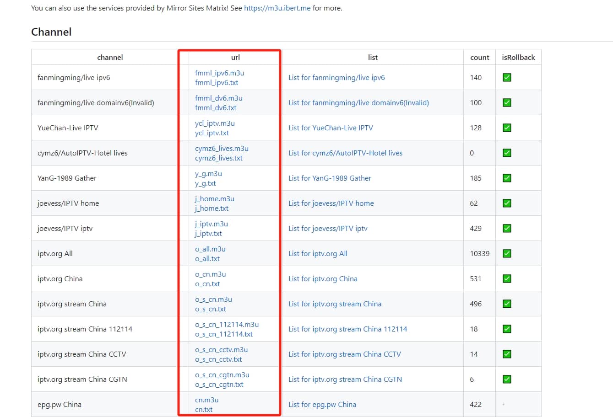
Task: Open the o_cn.m3u link
Action: pyautogui.click(x=211, y=274)
